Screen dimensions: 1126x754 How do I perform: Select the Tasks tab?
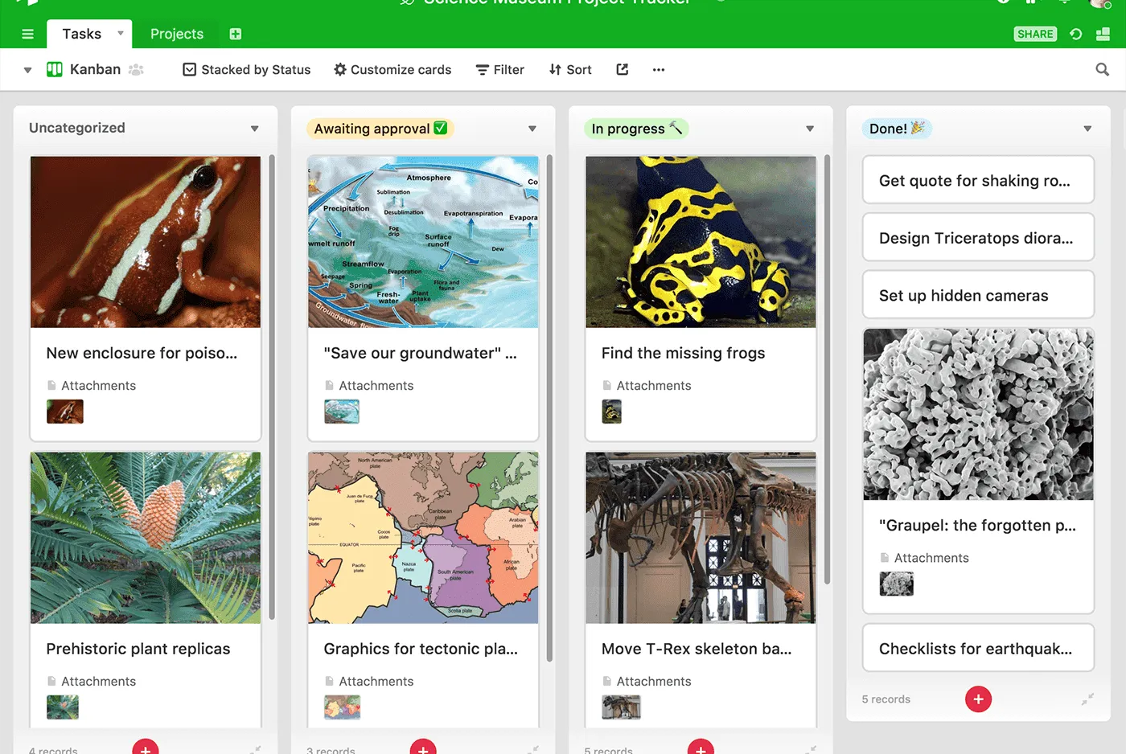click(82, 34)
